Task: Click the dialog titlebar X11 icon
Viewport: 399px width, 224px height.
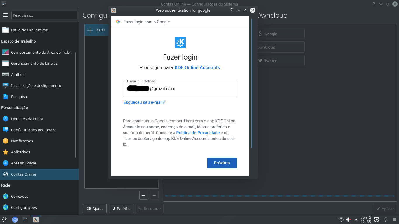Action: click(x=114, y=10)
